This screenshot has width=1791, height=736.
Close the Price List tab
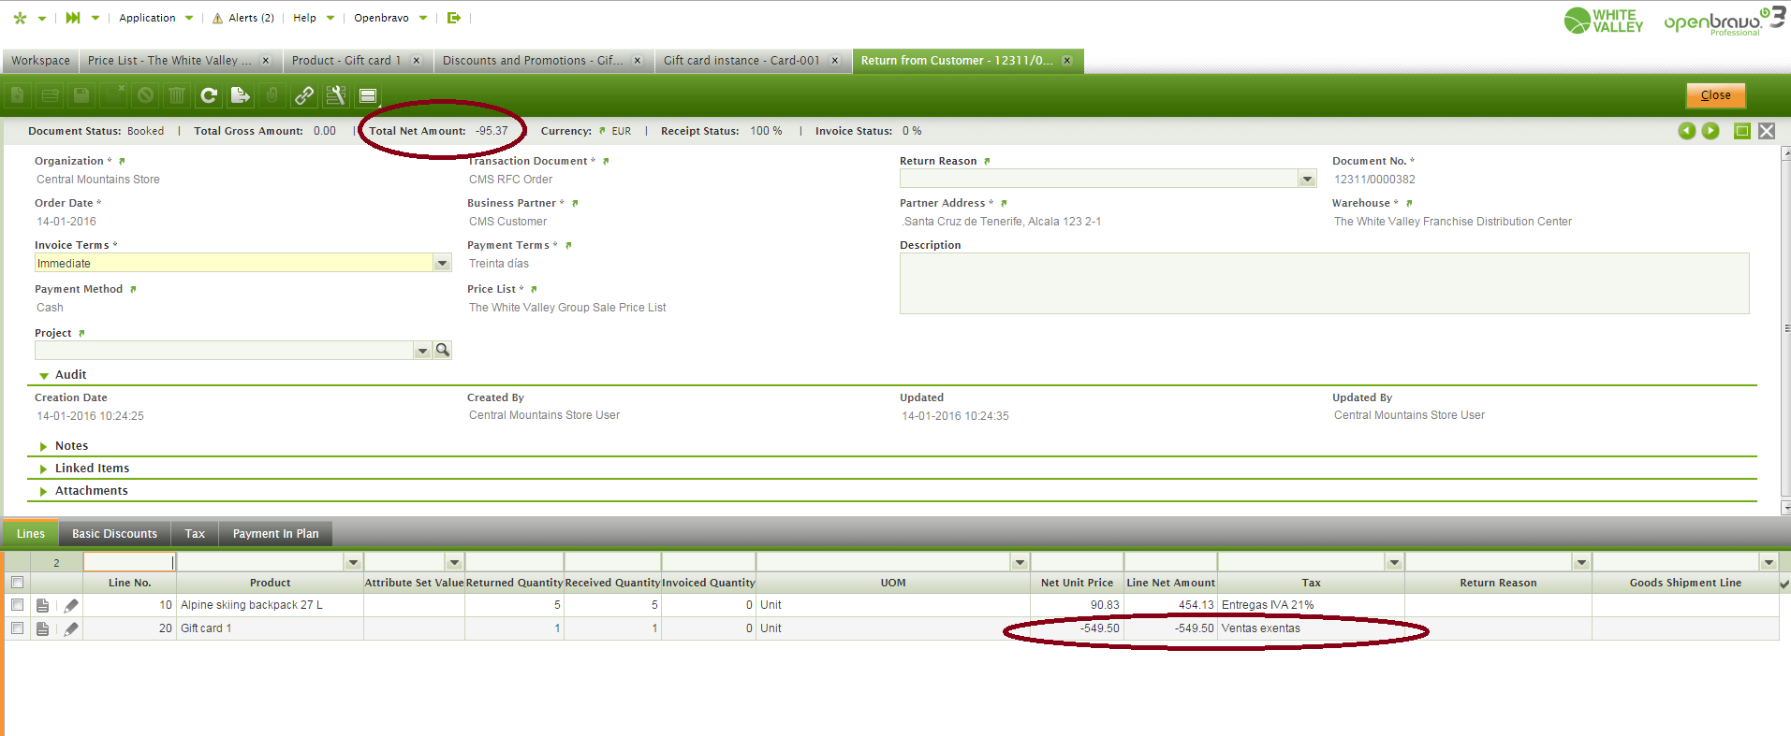[266, 61]
